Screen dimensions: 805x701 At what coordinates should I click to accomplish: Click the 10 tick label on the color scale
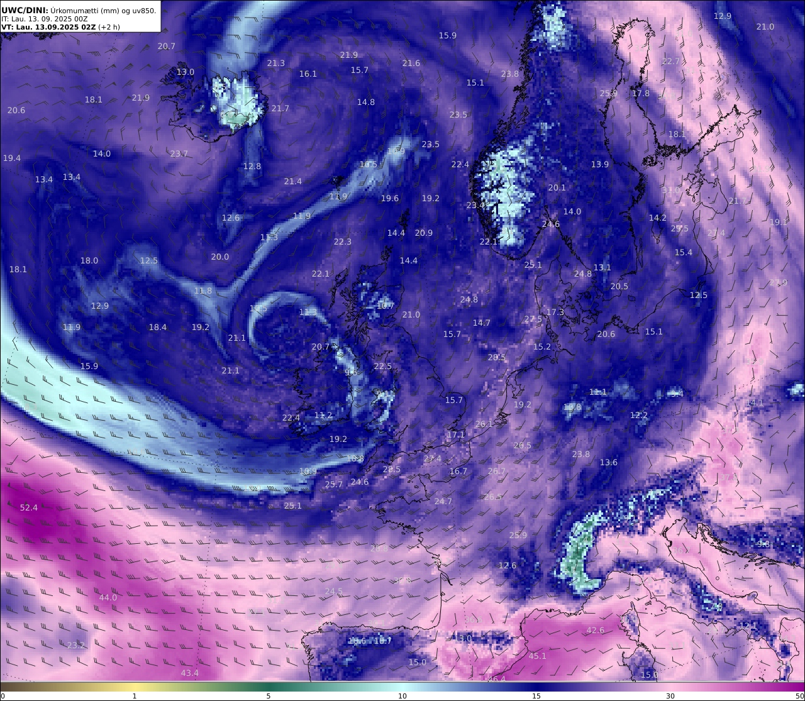pos(402,695)
